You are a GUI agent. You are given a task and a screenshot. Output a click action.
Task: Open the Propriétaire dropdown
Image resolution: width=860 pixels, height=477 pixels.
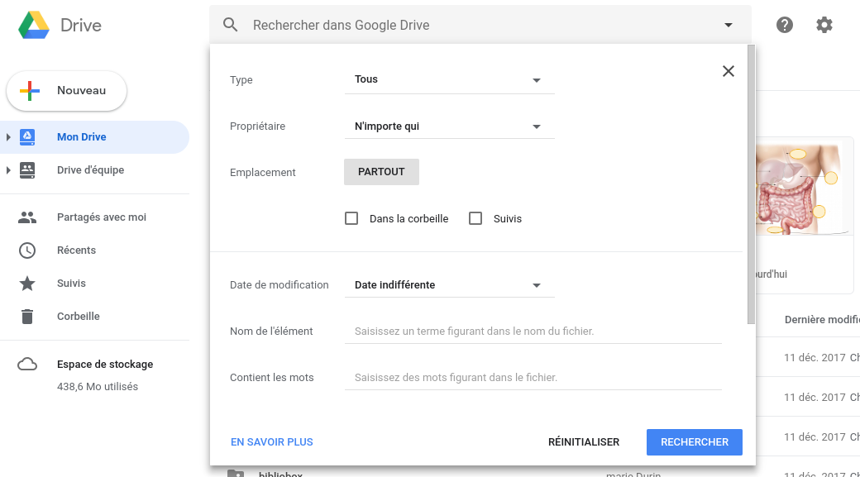tap(449, 126)
